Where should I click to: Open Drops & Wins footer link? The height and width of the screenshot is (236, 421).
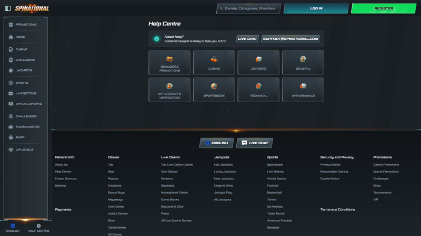223,186
